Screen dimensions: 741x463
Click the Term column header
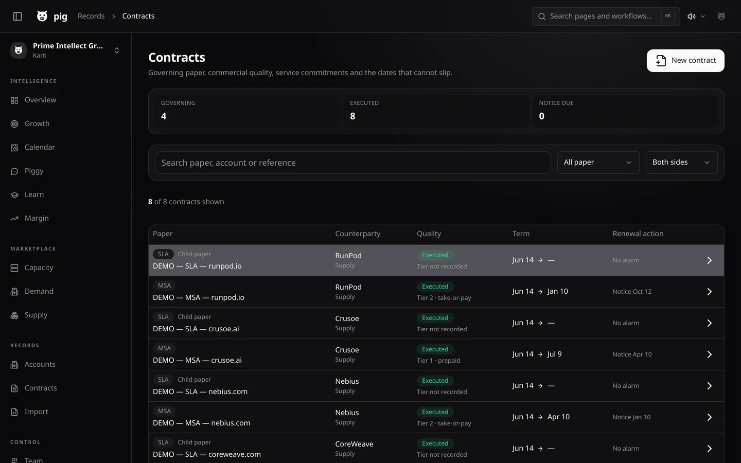[521, 234]
